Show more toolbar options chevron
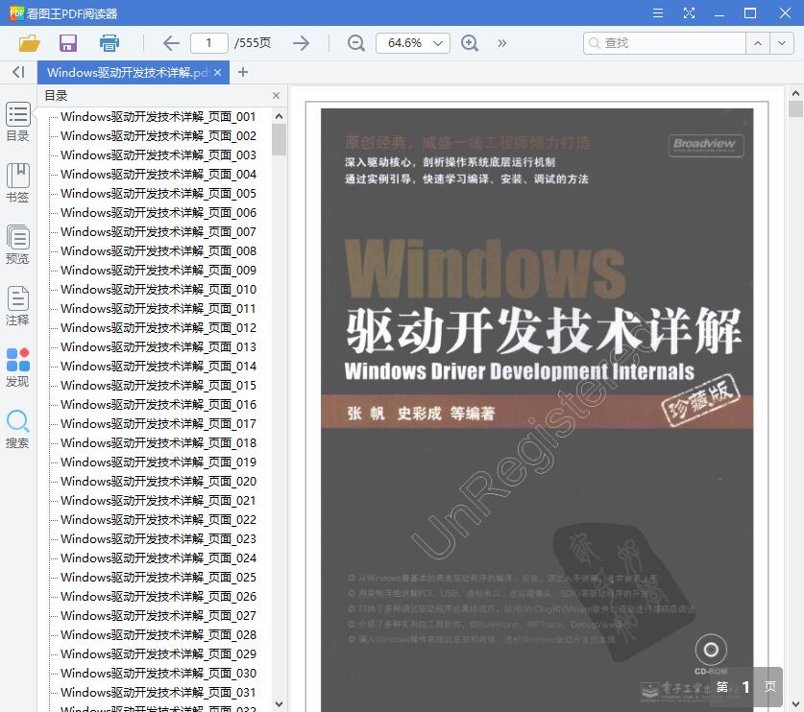The width and height of the screenshot is (804, 712). point(502,43)
